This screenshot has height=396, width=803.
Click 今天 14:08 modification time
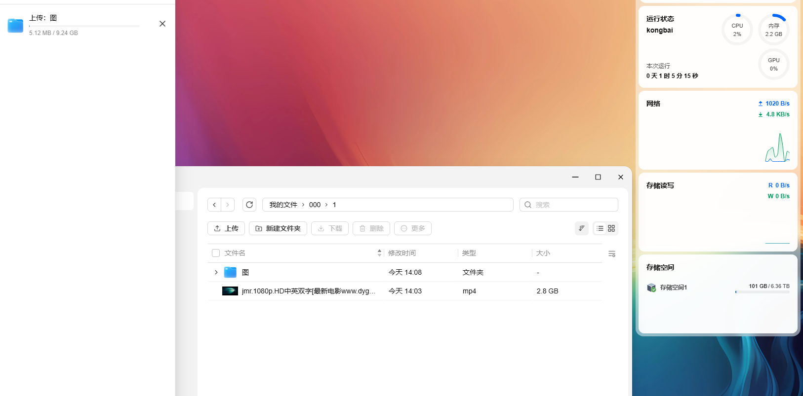[405, 272]
